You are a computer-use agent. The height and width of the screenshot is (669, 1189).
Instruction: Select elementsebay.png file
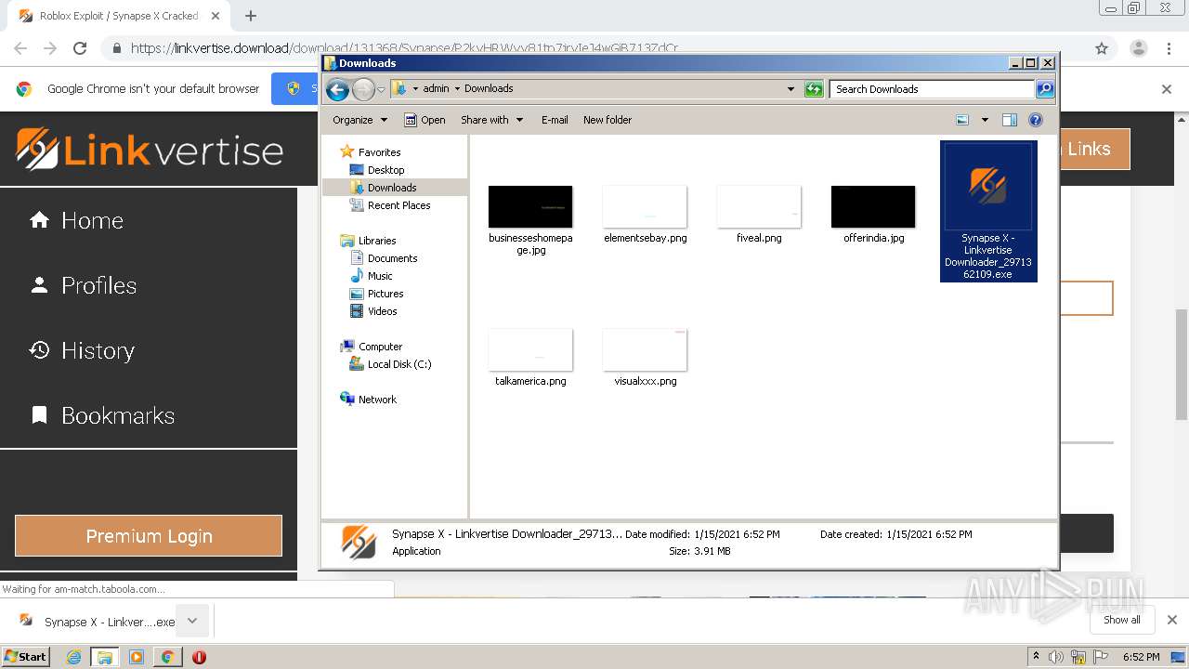pyautogui.click(x=646, y=216)
